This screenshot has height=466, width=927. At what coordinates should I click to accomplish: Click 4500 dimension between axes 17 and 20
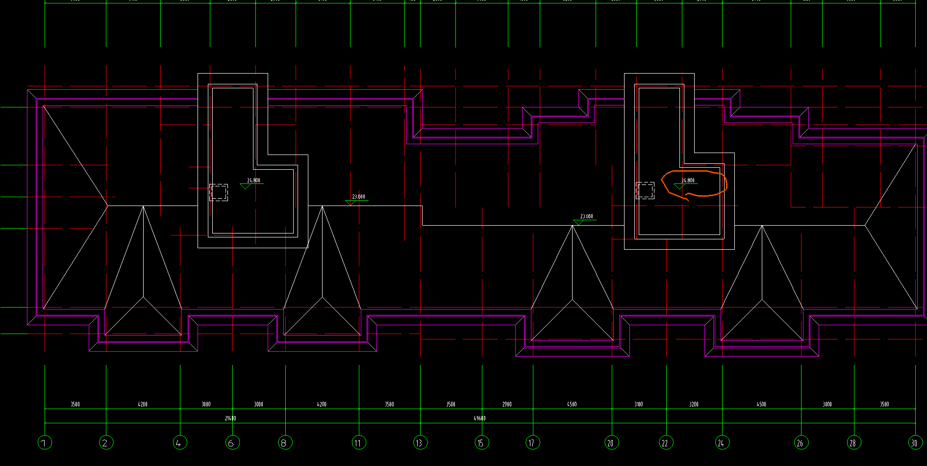pos(572,404)
